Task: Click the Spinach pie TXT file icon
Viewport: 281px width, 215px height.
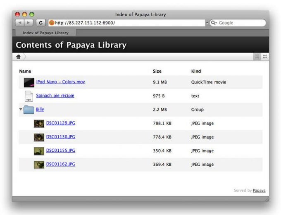Action: click(29, 96)
